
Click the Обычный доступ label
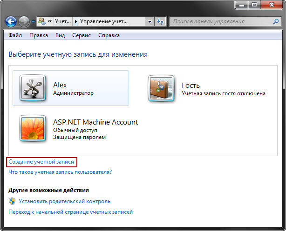coord(75,130)
